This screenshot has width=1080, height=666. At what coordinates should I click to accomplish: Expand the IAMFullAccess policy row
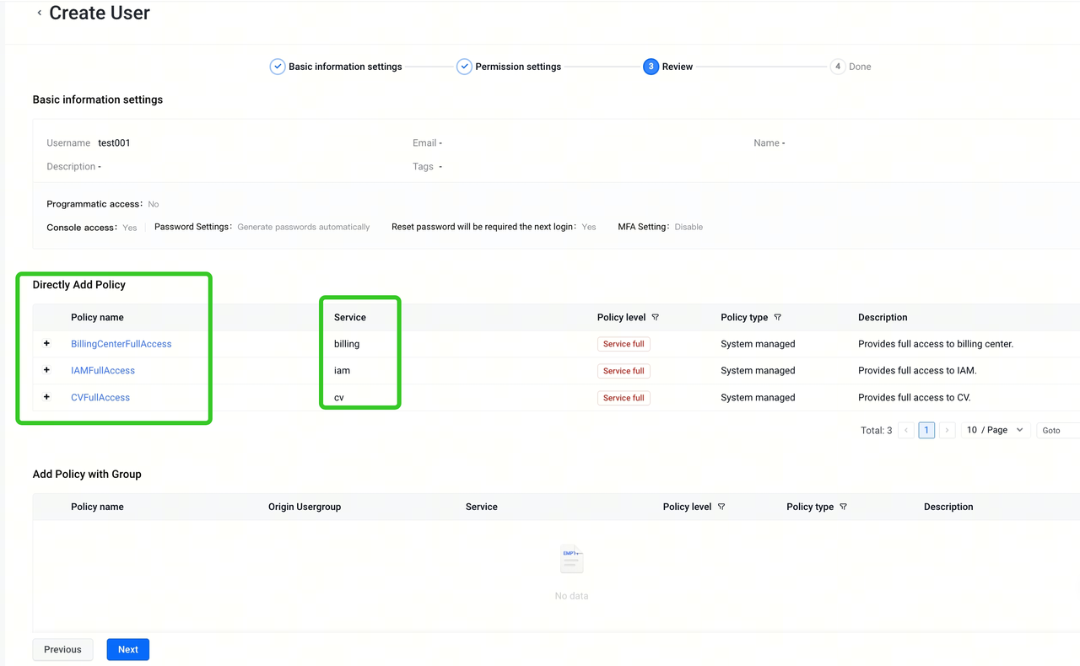tap(46, 370)
